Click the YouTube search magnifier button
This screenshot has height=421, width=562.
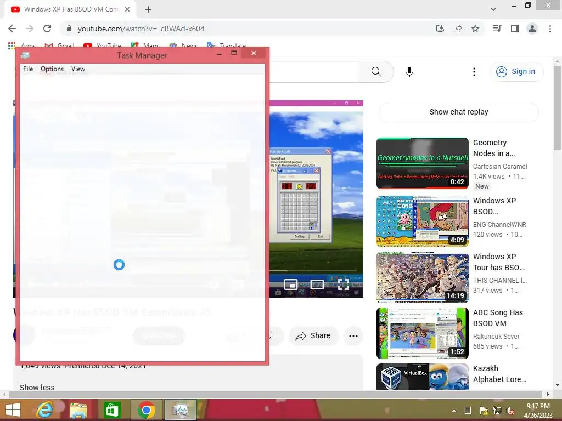click(376, 72)
